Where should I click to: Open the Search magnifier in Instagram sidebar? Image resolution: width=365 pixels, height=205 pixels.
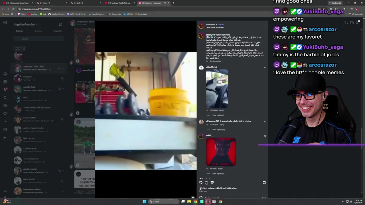(x=5, y=98)
